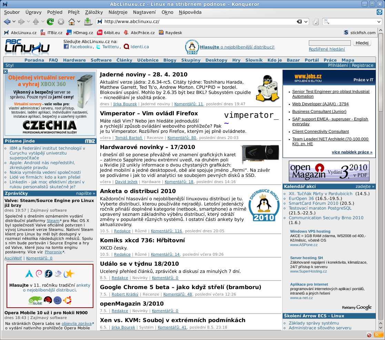Image resolution: width=385 pixels, height=340 pixels.
Task: Open the Styl option in blue bar
Action: pos(9,65)
